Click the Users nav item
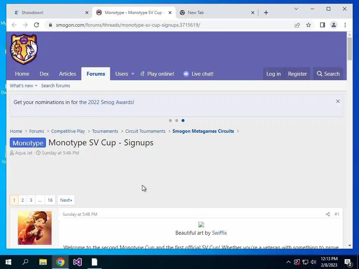Image resolution: width=359 pixels, height=269 pixels. [122, 74]
